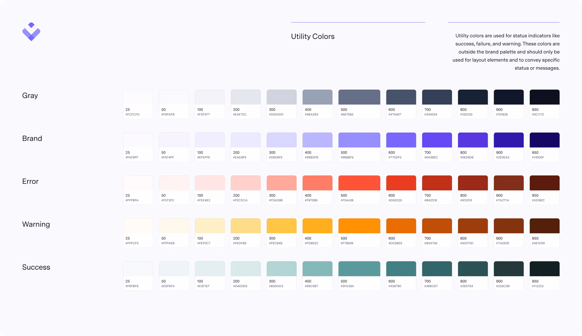
Task: Select the Brand 800 swatch #5629D8
Action: tap(473, 147)
